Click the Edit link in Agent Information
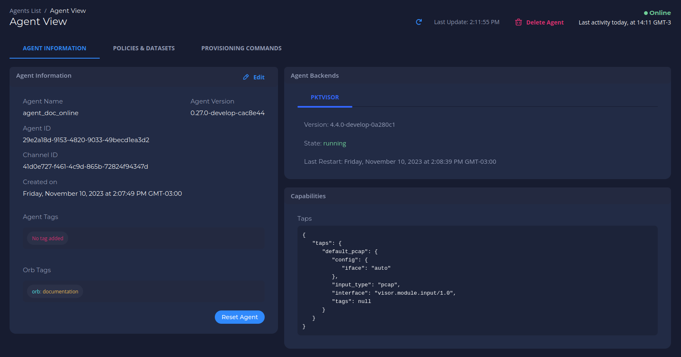 (x=259, y=77)
